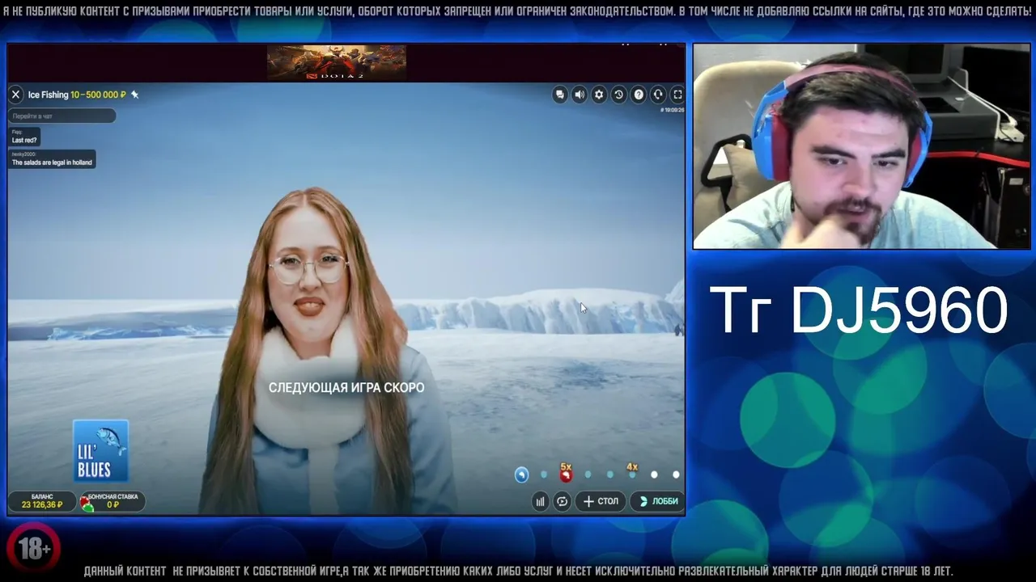Click the 'СЛЕДУЮЩАЯ ИГРА СКОРО' message
1036x582 pixels.
pos(346,388)
